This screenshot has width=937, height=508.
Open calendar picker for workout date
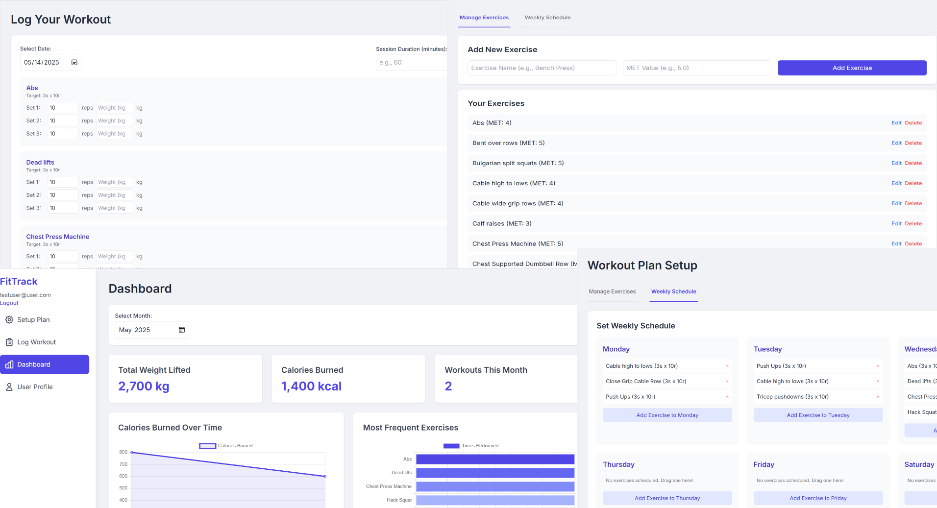click(74, 63)
